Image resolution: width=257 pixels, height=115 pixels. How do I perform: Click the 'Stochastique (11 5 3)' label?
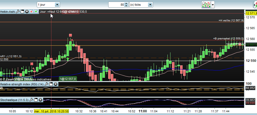click(x=14, y=100)
